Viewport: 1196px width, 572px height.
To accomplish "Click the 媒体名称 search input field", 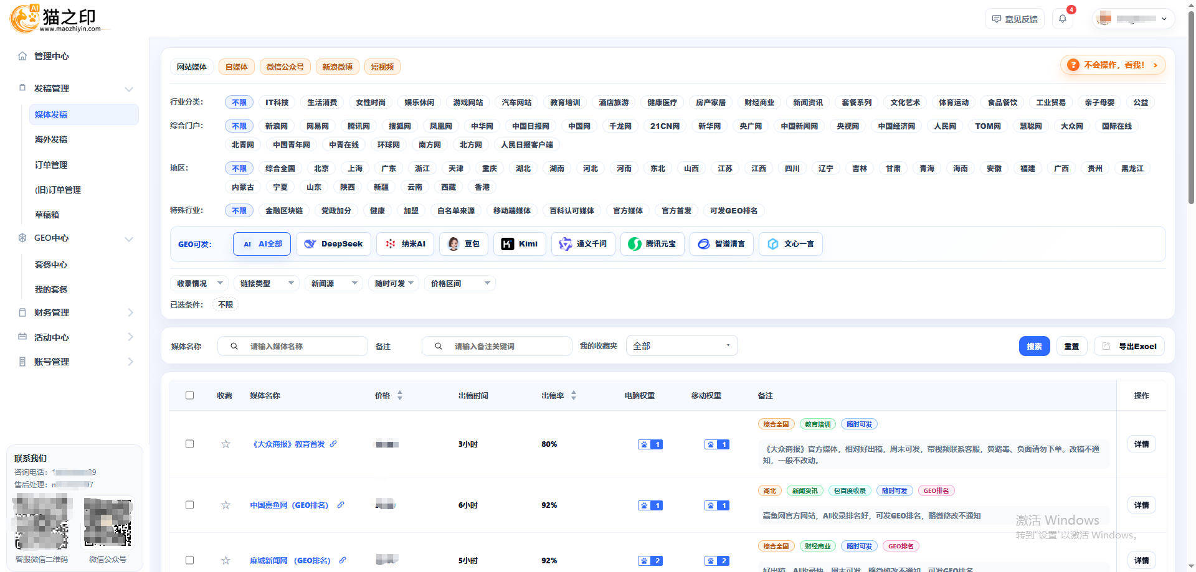I will [293, 346].
